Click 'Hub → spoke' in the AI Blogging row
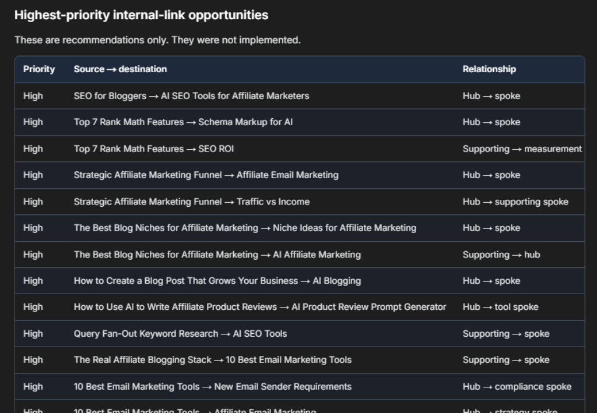Viewport: 597px width, 413px height. (491, 281)
